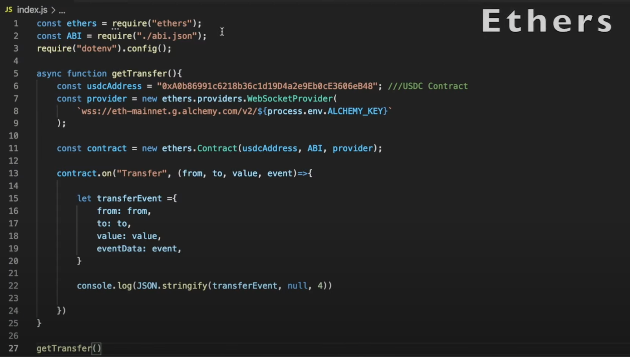Click the "ethers" string on line 1

pos(172,24)
